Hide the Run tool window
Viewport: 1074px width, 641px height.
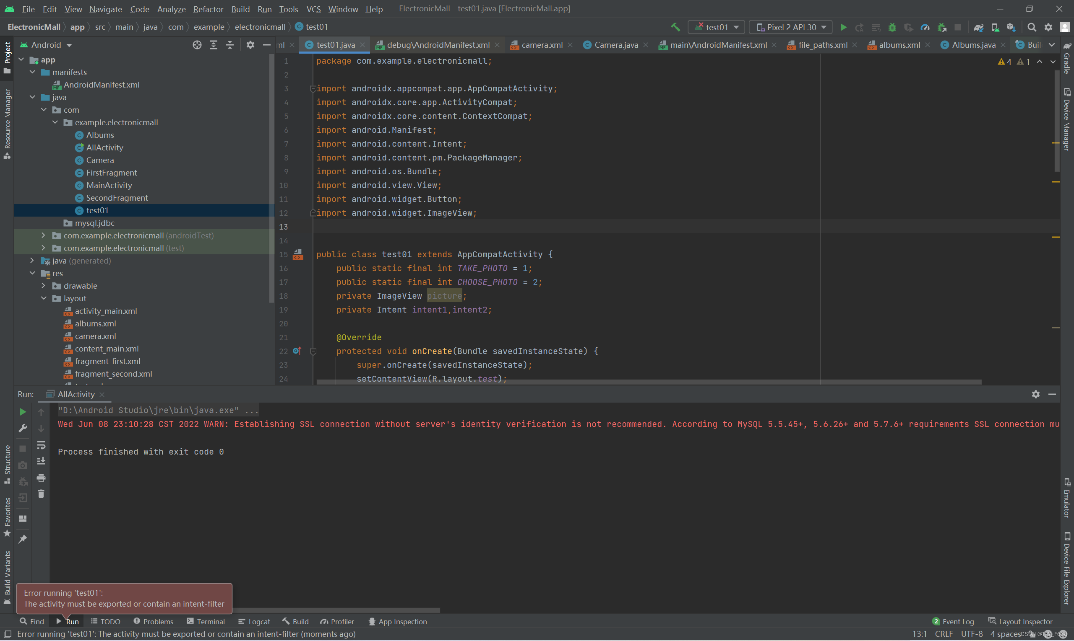pyautogui.click(x=1052, y=394)
